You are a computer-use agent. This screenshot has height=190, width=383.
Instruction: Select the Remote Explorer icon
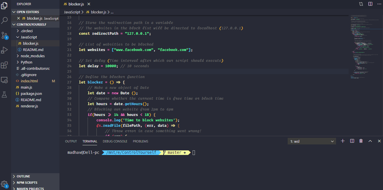pyautogui.click(x=4, y=80)
